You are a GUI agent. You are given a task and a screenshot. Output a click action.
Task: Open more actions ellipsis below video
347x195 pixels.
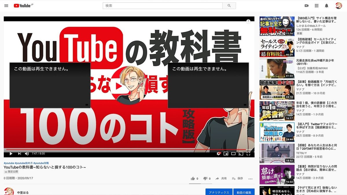[x=250, y=179]
